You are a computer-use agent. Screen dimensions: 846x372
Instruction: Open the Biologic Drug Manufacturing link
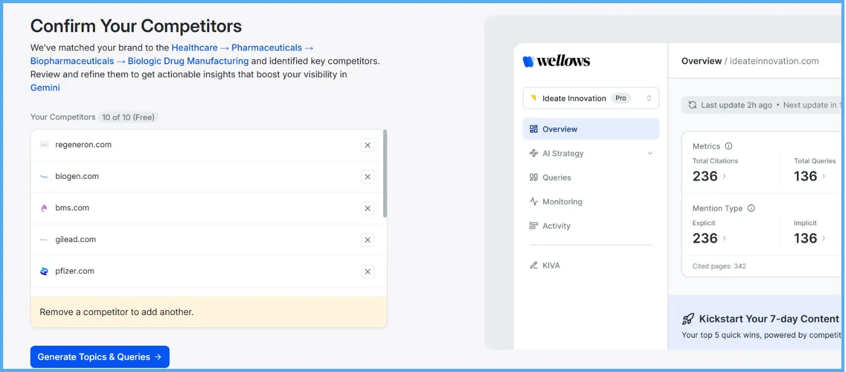188,61
